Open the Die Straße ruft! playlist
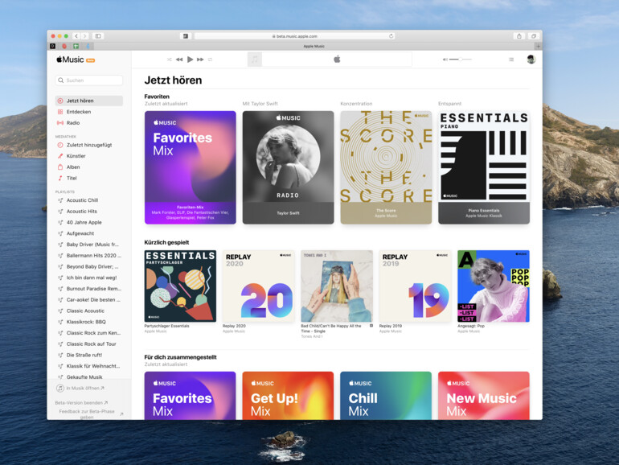Viewport: 619px width, 465px height. (x=89, y=355)
